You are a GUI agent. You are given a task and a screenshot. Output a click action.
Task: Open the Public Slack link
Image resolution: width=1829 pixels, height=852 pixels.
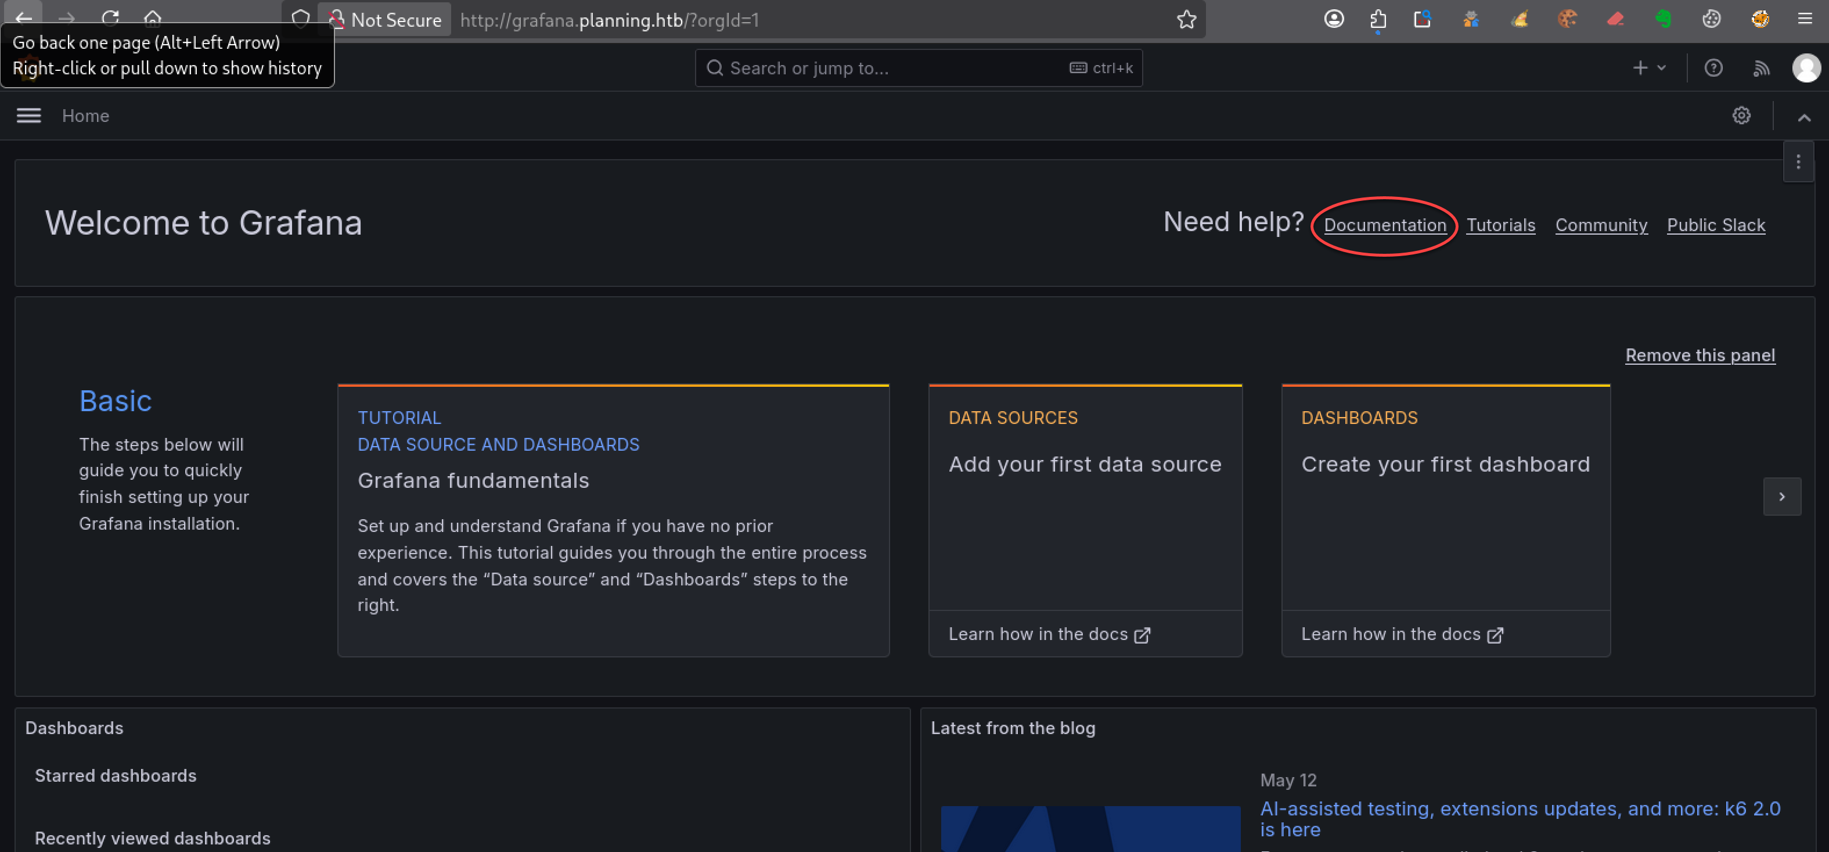point(1715,225)
